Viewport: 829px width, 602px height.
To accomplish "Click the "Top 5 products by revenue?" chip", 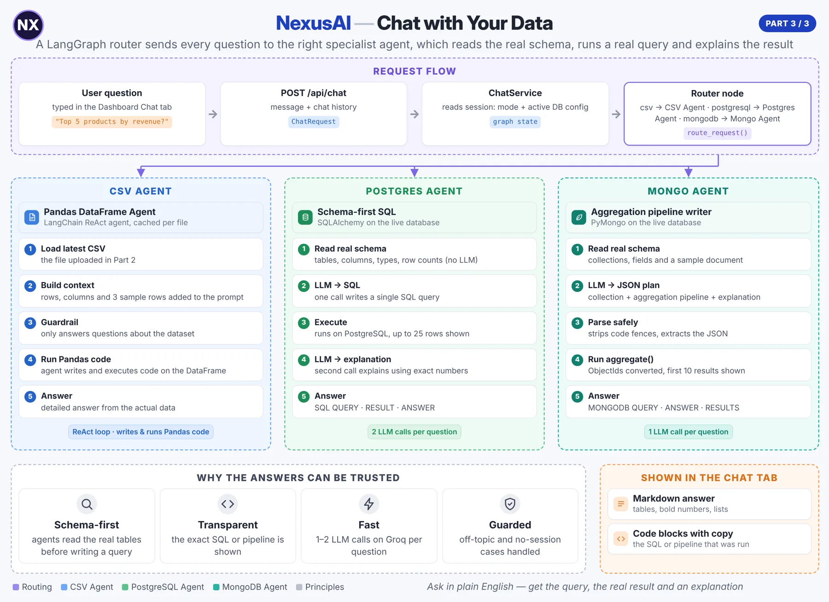I will coord(112,122).
